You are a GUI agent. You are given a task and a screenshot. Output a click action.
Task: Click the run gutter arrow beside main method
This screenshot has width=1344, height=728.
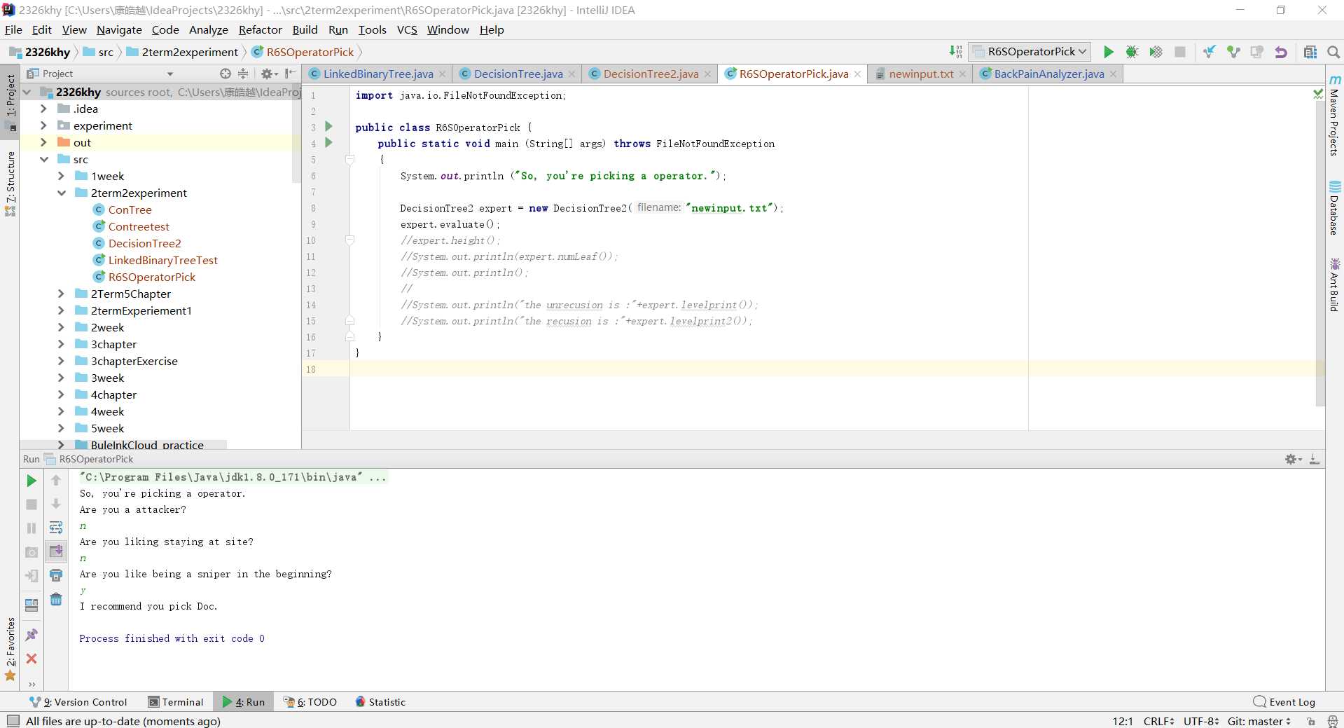pyautogui.click(x=328, y=143)
